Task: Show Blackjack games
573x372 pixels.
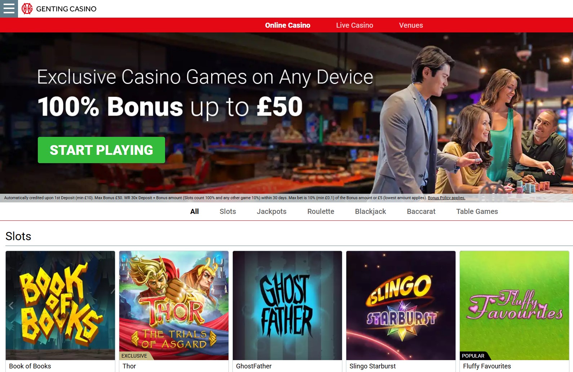Action: click(370, 211)
